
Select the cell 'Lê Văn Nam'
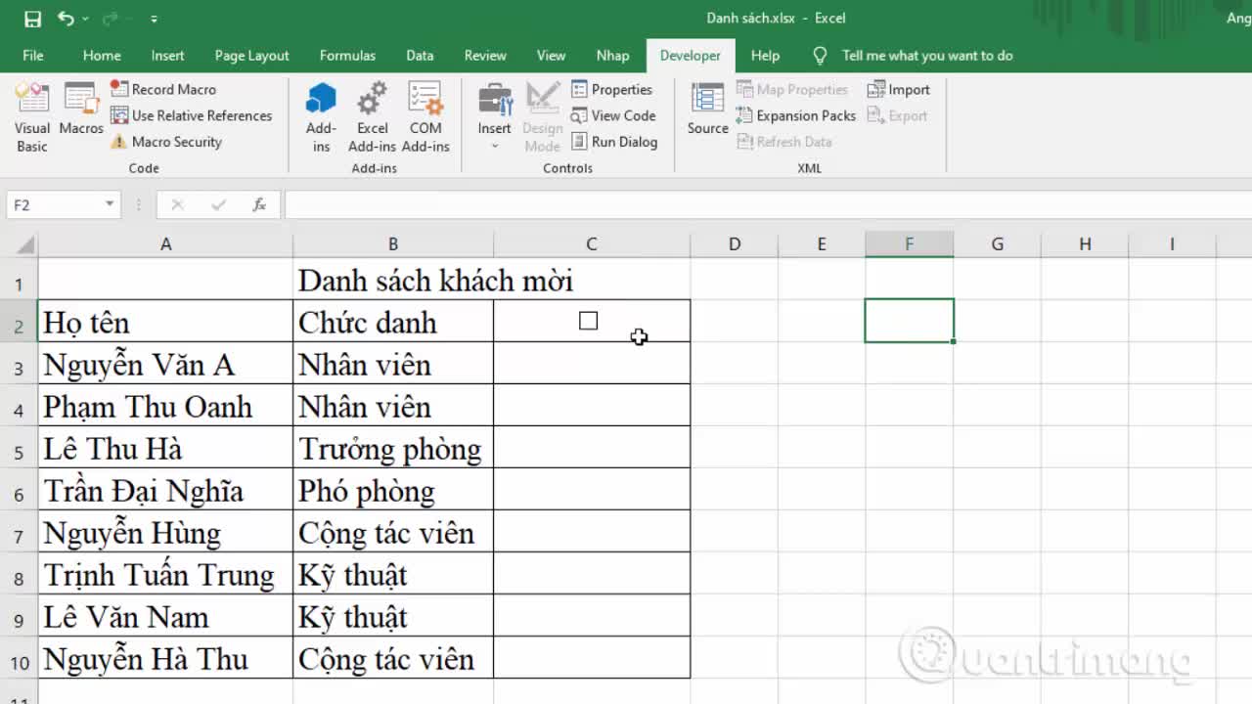165,616
